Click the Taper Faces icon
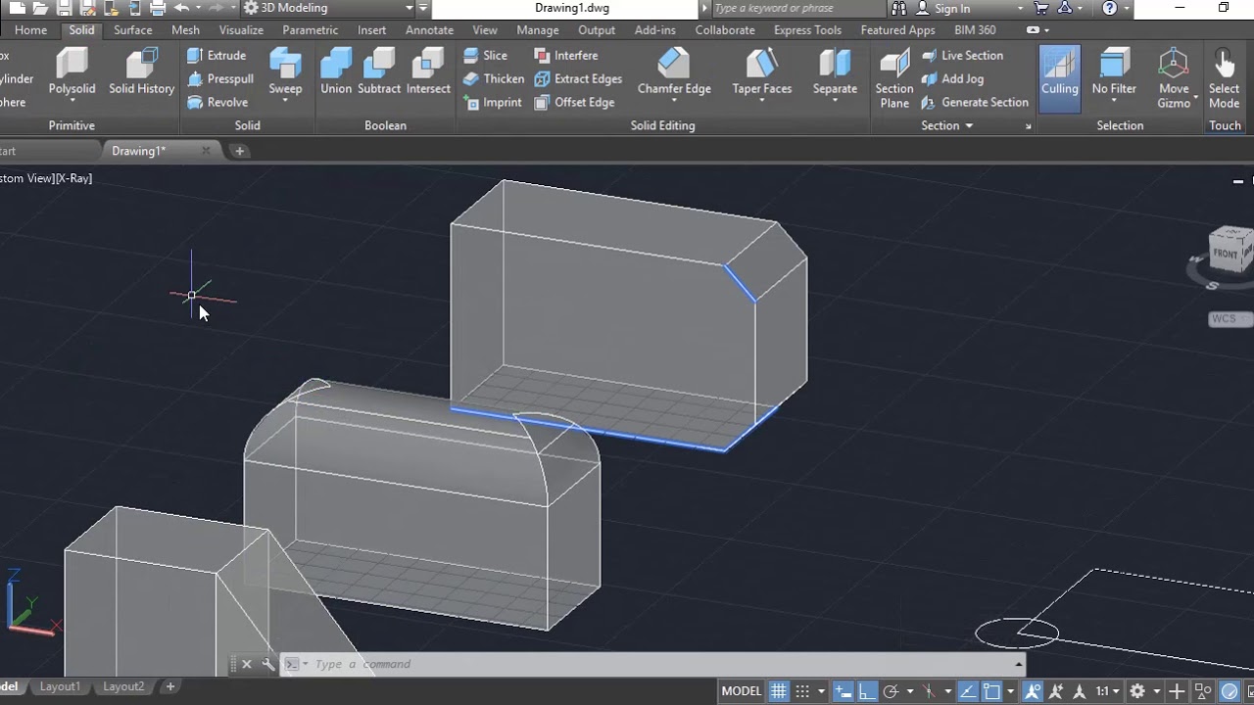 tap(762, 64)
